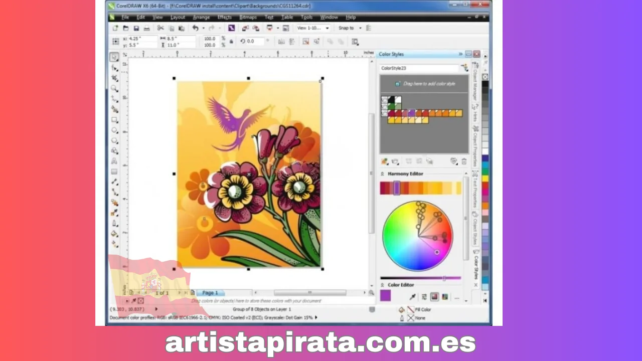The height and width of the screenshot is (361, 642).
Task: Click the large purple Color Editor swatch
Action: click(x=385, y=296)
